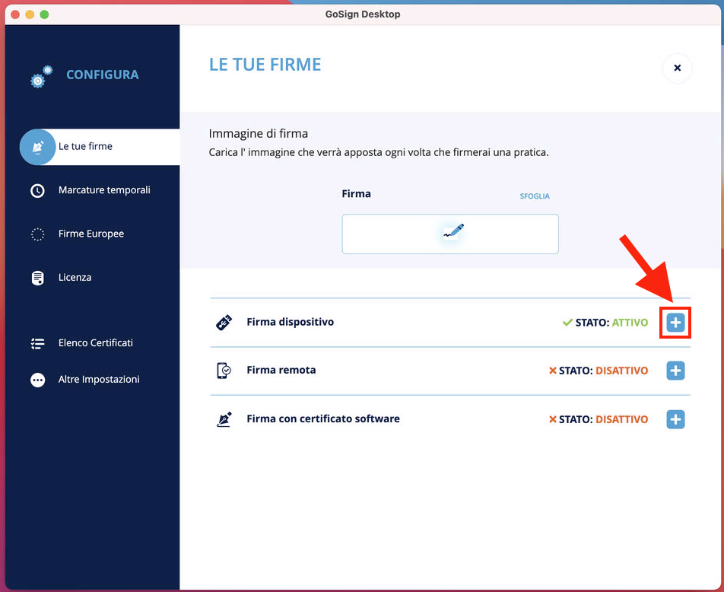The height and width of the screenshot is (592, 724).
Task: Click the Licenza document icon
Action: click(37, 278)
